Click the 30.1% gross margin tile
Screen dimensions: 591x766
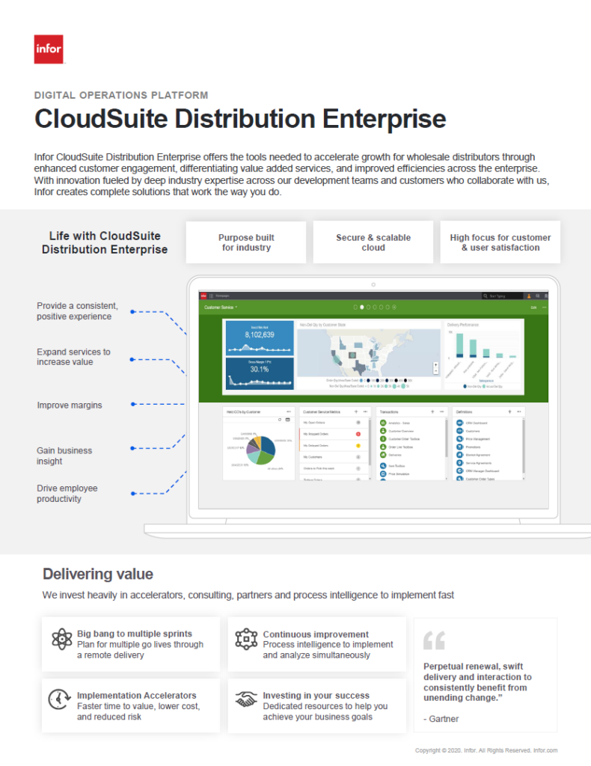coord(260,373)
